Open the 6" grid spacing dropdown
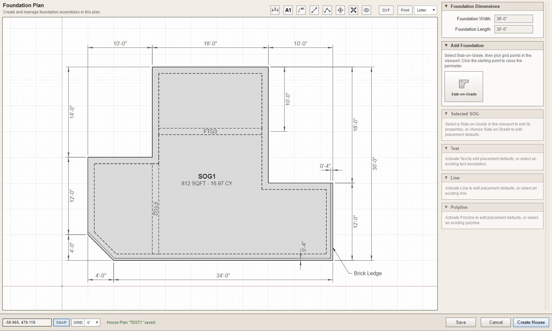This screenshot has width=552, height=331. point(92,323)
